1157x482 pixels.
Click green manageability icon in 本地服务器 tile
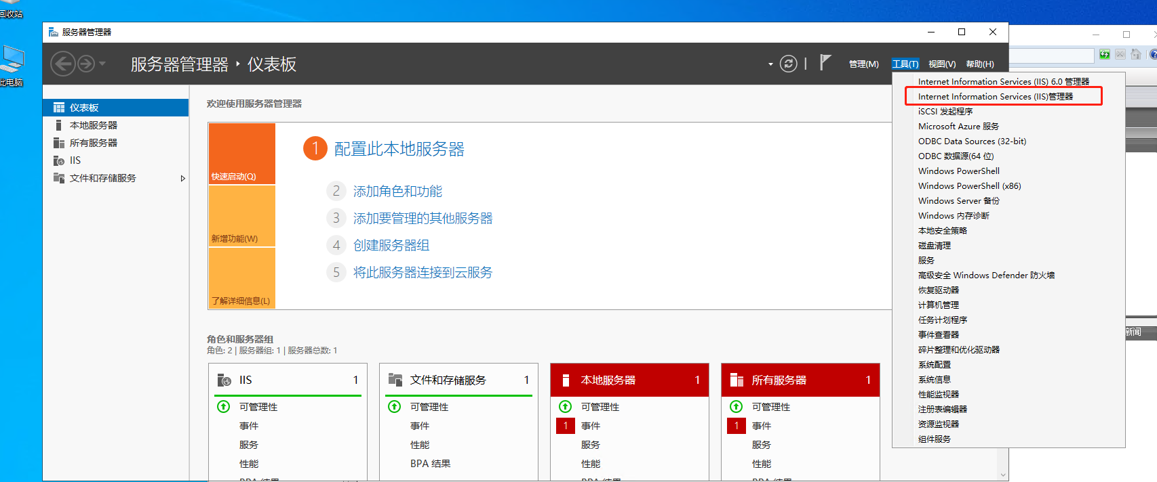[x=565, y=406]
